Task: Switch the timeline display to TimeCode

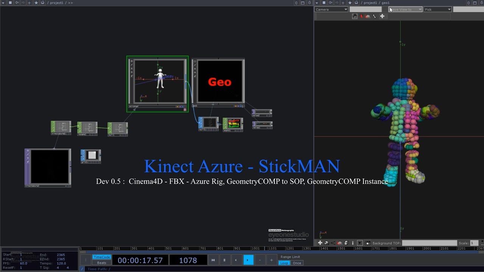Action: click(x=102, y=257)
